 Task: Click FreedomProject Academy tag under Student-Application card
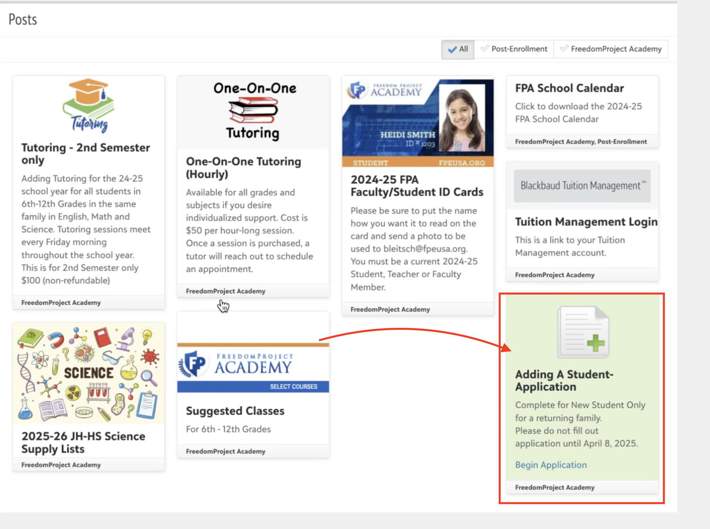pos(555,488)
